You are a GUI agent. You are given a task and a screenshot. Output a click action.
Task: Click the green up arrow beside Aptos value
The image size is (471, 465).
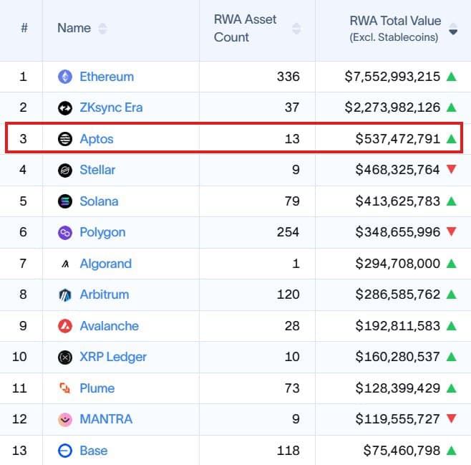pos(451,139)
